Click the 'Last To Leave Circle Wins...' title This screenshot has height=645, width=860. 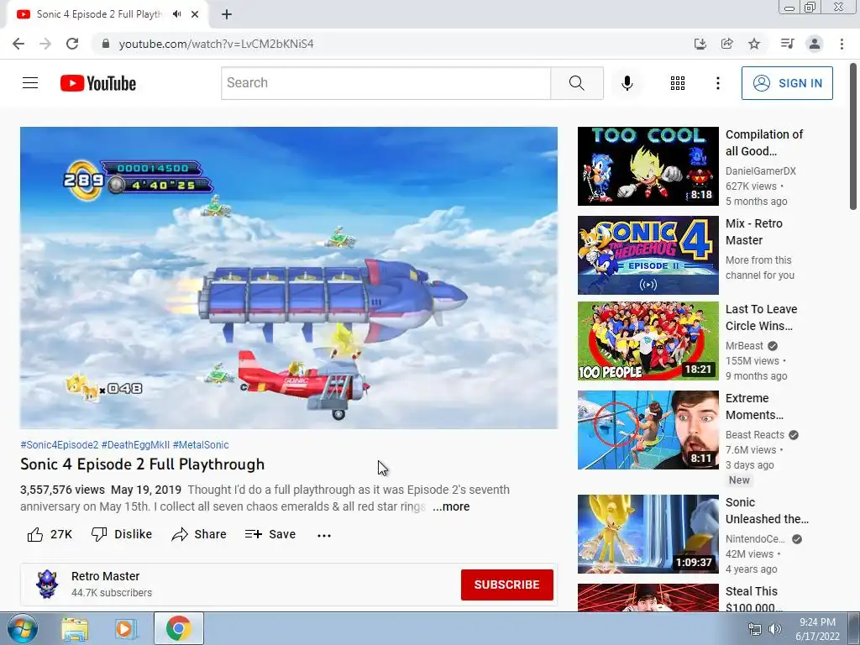click(x=761, y=317)
